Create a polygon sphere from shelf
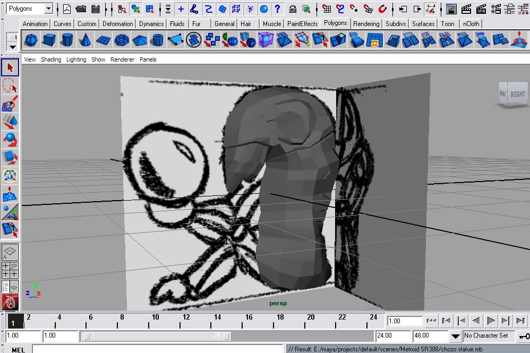The height and width of the screenshot is (353, 530). click(x=31, y=40)
